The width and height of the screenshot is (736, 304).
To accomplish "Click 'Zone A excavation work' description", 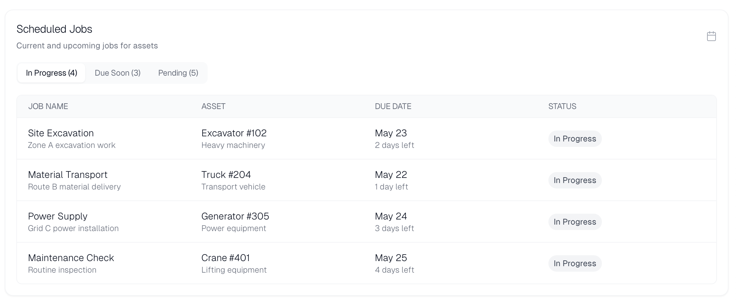I will tap(72, 145).
